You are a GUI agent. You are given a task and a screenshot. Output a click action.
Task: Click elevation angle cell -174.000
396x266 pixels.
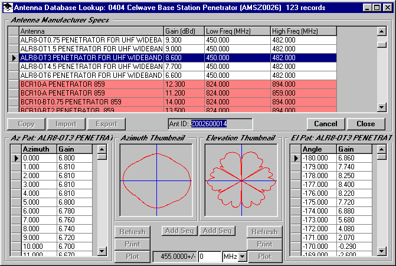pyautogui.click(x=319, y=211)
